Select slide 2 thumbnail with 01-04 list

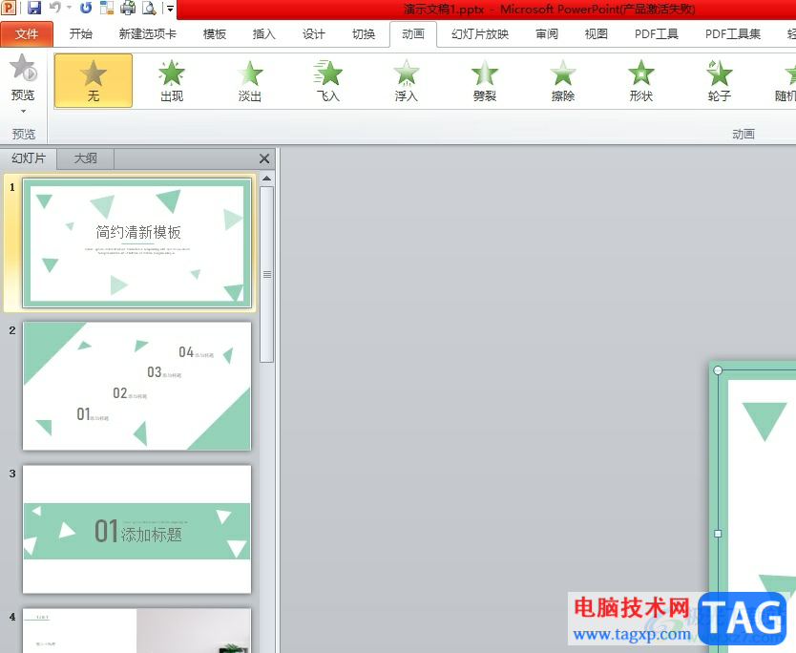click(x=137, y=386)
